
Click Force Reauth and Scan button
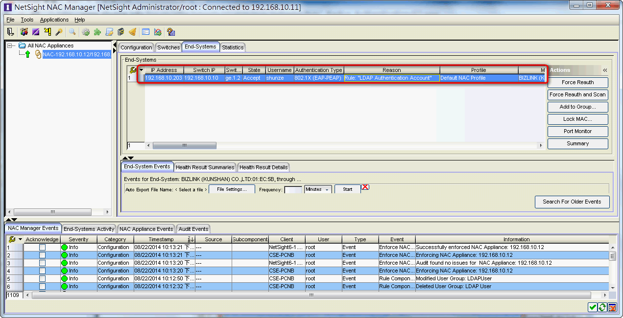pyautogui.click(x=578, y=94)
